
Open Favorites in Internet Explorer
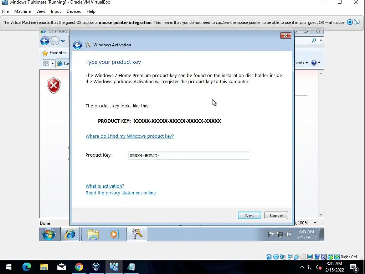(x=55, y=53)
